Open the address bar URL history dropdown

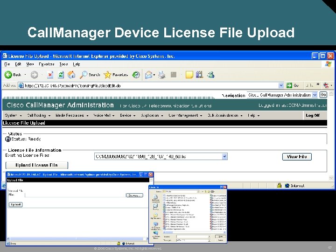coord(281,85)
